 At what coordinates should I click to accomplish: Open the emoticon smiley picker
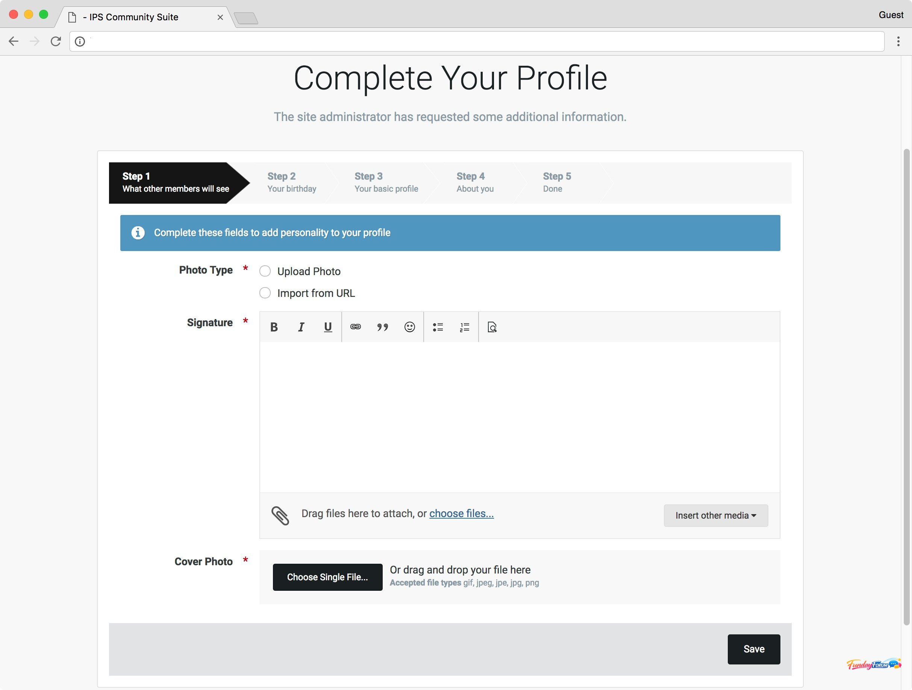click(x=409, y=327)
